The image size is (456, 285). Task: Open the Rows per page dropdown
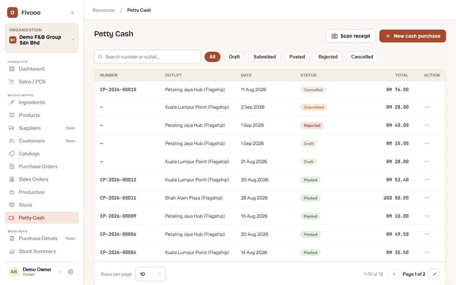[x=150, y=274]
